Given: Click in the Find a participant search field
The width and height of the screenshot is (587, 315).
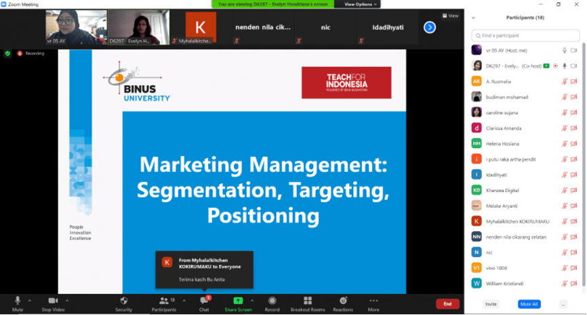Looking at the screenshot, I should [525, 35].
